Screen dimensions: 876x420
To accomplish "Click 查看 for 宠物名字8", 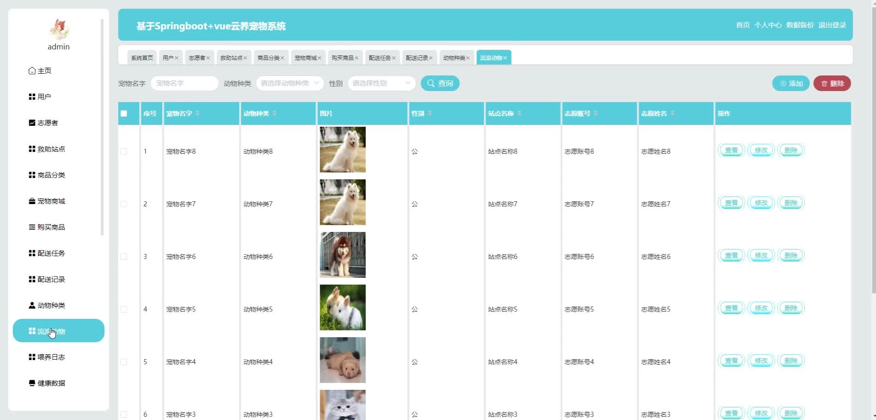I will coord(731,151).
